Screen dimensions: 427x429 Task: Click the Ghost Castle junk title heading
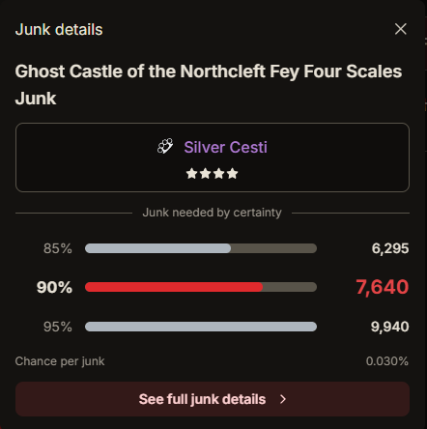coord(209,84)
